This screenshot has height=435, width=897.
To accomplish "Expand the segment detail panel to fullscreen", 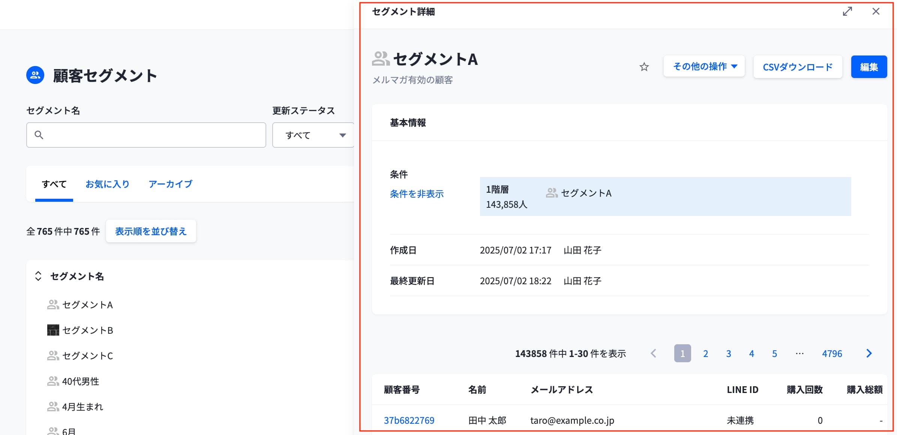I will click(847, 12).
